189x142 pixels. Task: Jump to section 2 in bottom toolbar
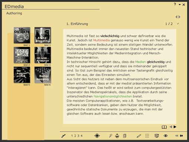click(75, 136)
